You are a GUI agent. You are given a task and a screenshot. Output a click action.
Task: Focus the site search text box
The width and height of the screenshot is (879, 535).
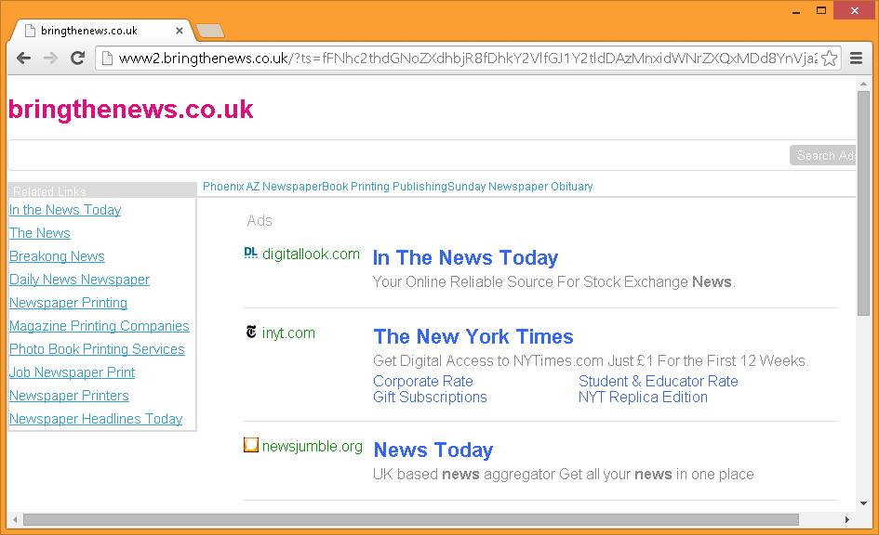[398, 155]
